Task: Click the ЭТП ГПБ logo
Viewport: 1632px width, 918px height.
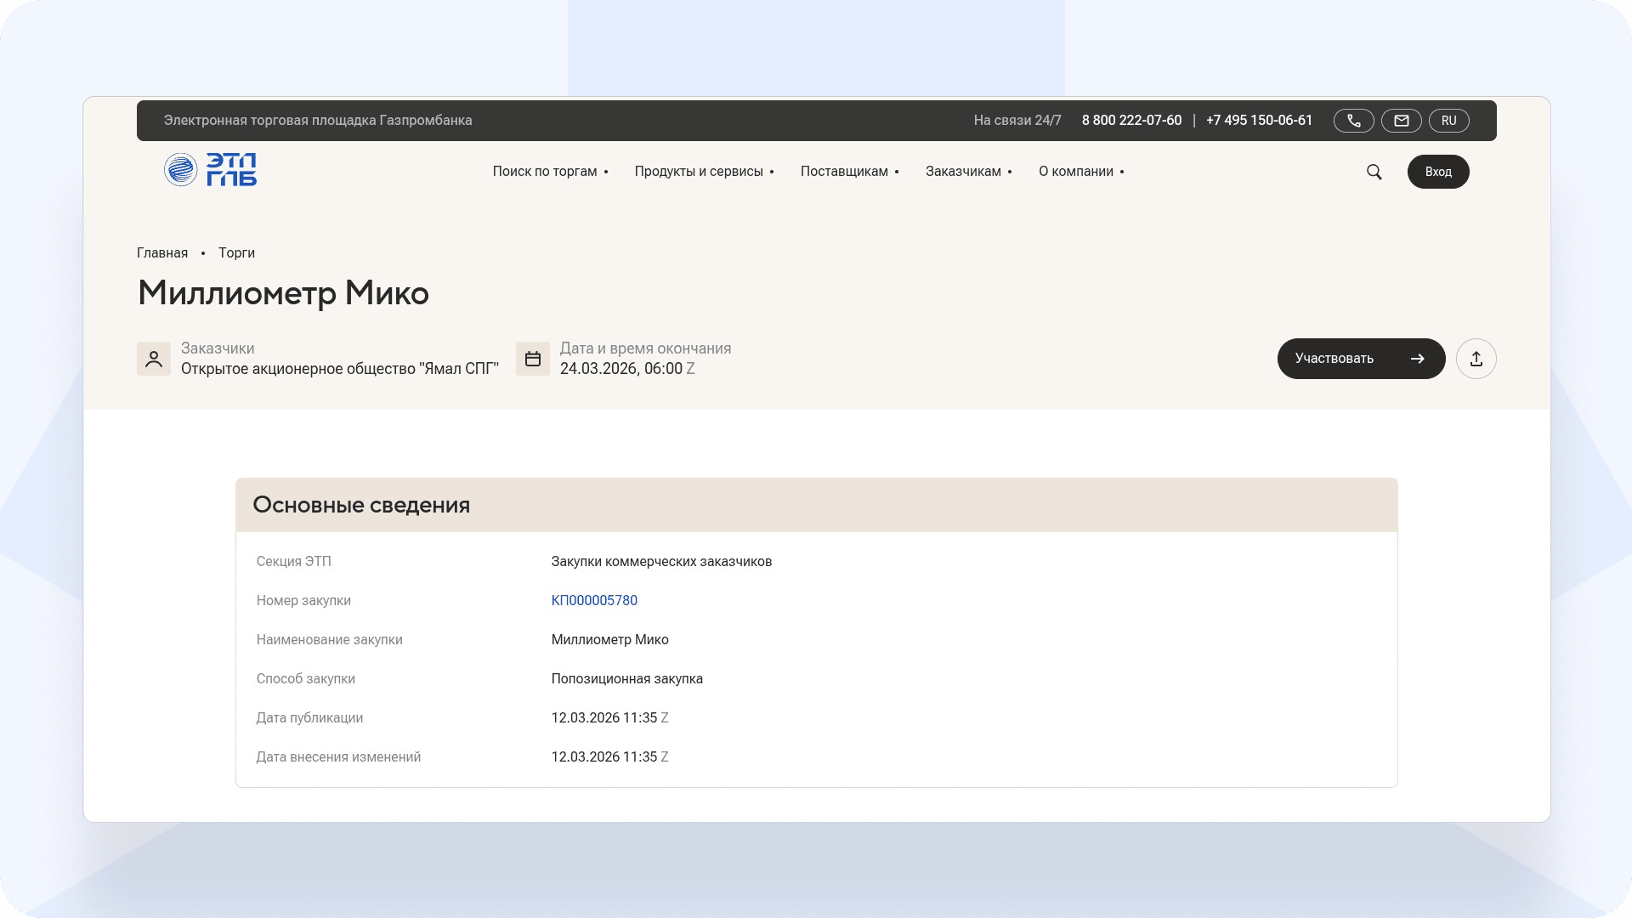Action: 210,170
